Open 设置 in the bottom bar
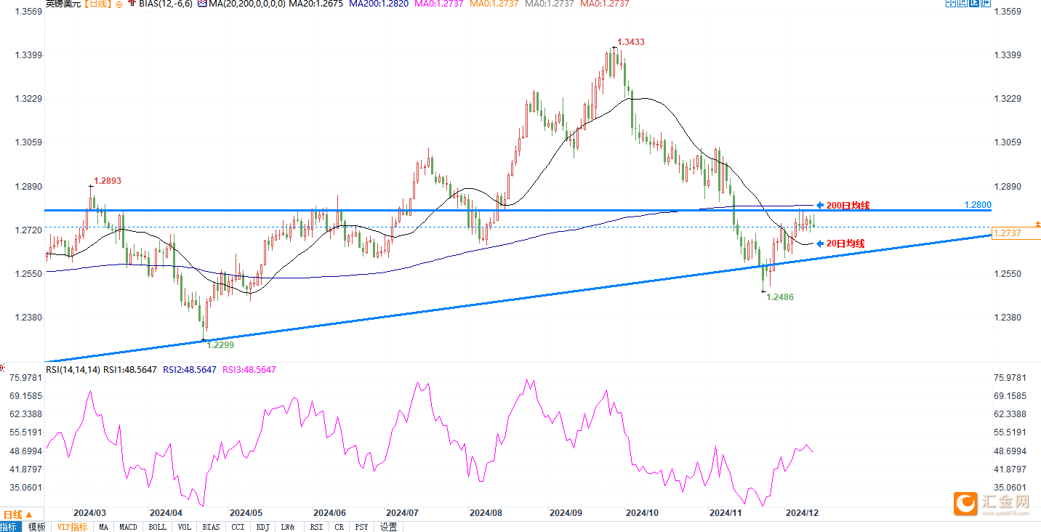Image resolution: width=1041 pixels, height=532 pixels. 388,527
